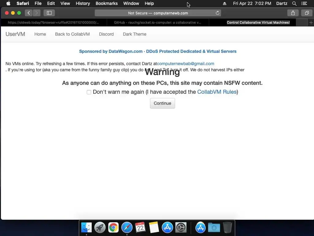Open the Discord navbar link
Image resolution: width=314 pixels, height=236 pixels.
click(x=106, y=34)
